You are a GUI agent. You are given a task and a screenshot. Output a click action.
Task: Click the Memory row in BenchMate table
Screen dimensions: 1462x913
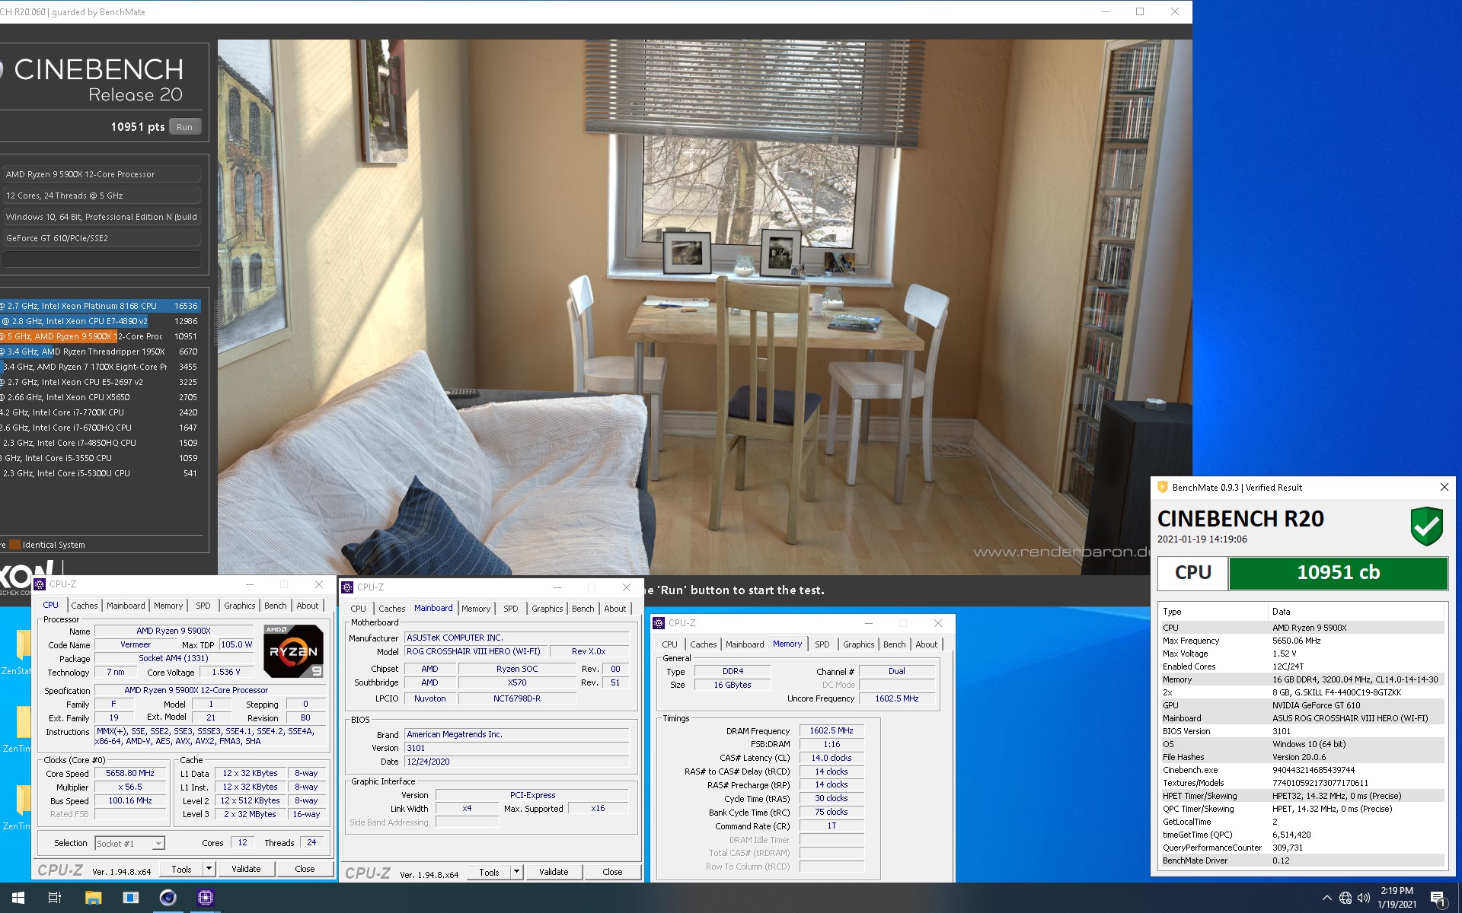click(x=1302, y=679)
